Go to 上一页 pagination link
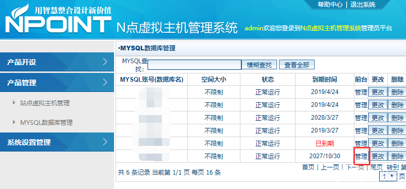The width and height of the screenshot is (406, 189). tap(330, 167)
